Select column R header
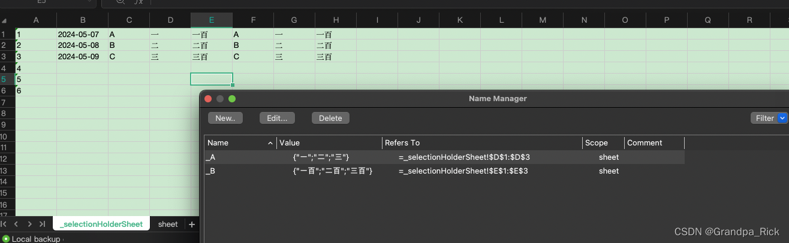The width and height of the screenshot is (789, 243). 749,20
